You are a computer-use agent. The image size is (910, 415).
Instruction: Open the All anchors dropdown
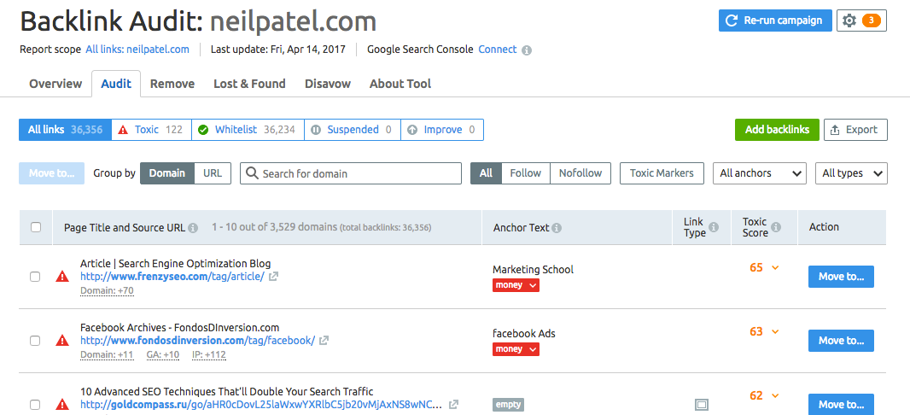point(760,173)
